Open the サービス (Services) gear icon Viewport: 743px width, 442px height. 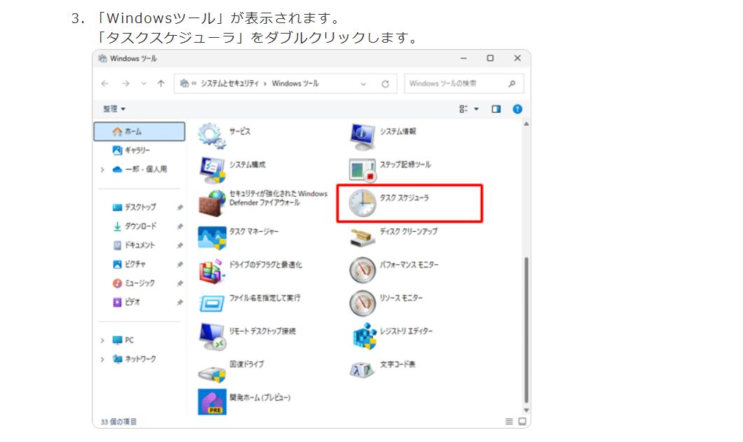pyautogui.click(x=212, y=136)
